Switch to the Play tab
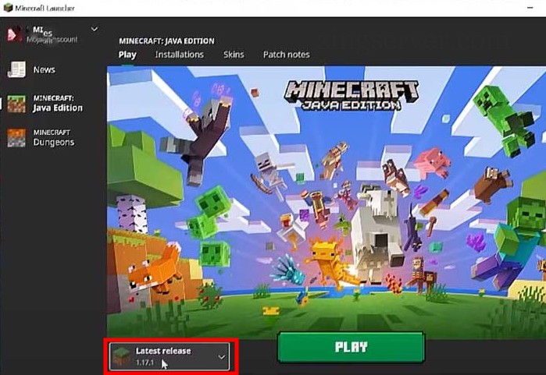 pos(127,55)
